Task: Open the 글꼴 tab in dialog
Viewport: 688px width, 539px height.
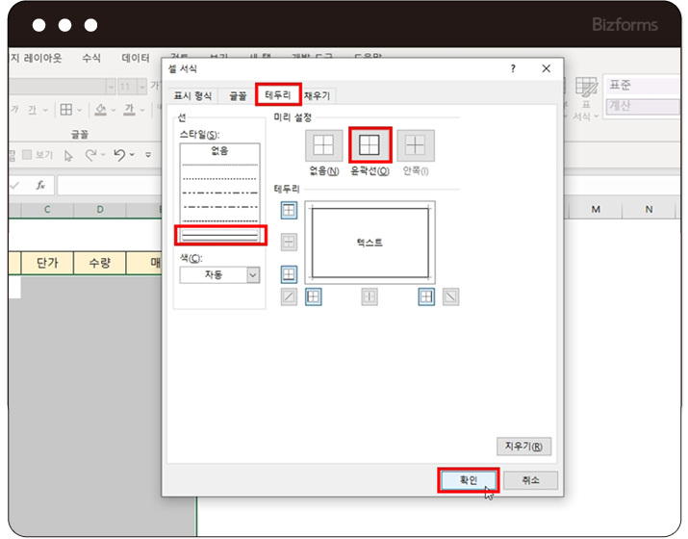Action: 238,95
